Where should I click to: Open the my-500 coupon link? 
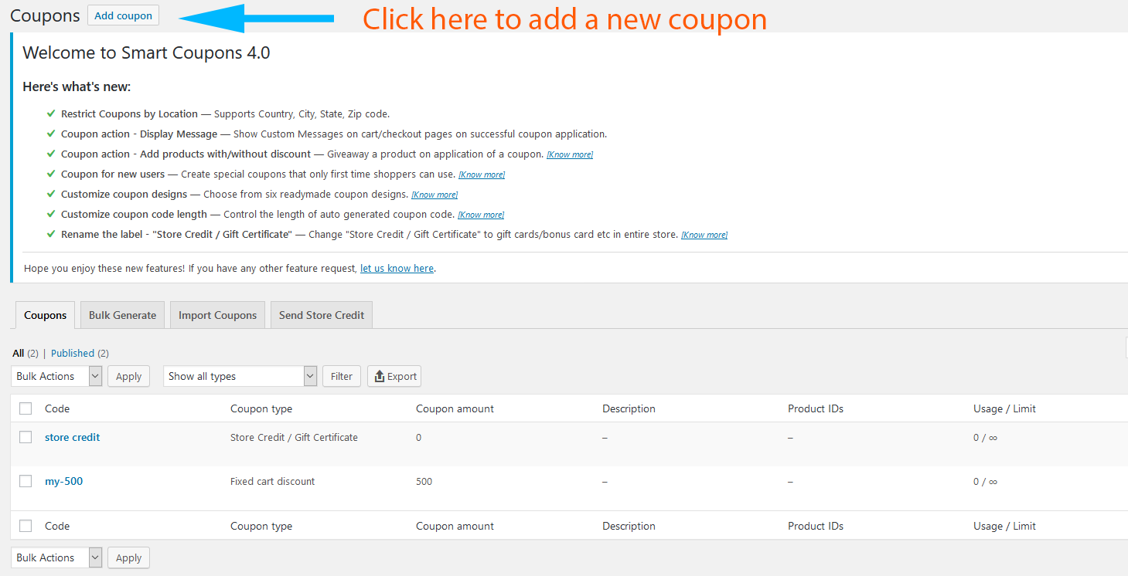[x=63, y=481]
